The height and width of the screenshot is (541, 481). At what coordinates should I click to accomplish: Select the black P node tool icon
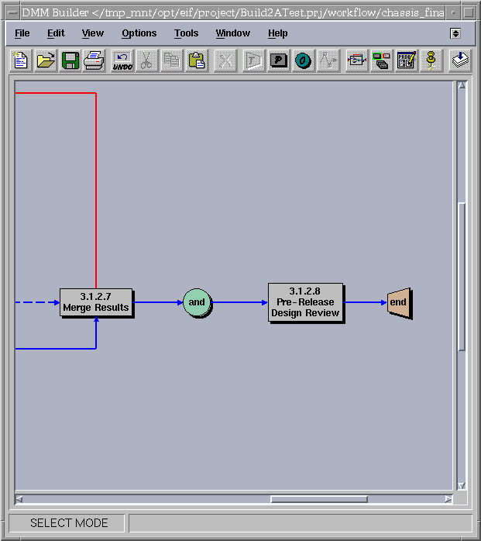click(278, 60)
